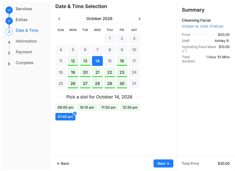The width and height of the screenshot is (235, 171).
Task: Click the WED weekday column header
Action: [97, 30]
